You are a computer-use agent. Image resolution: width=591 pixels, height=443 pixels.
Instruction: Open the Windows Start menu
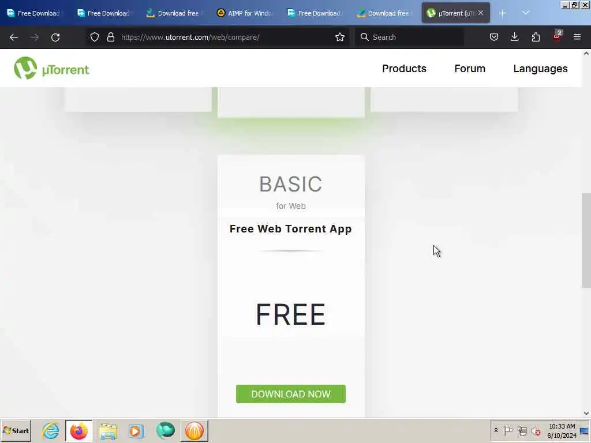click(16, 430)
